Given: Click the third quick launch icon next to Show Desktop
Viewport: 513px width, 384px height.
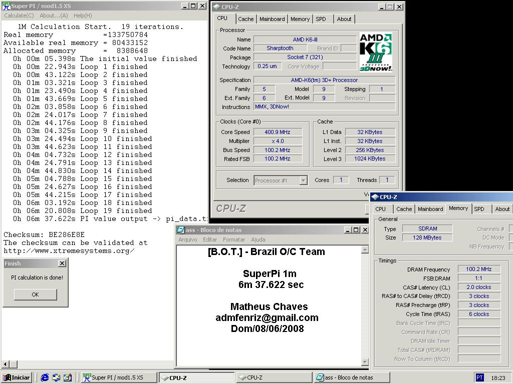Looking at the screenshot, I should click(x=68, y=377).
